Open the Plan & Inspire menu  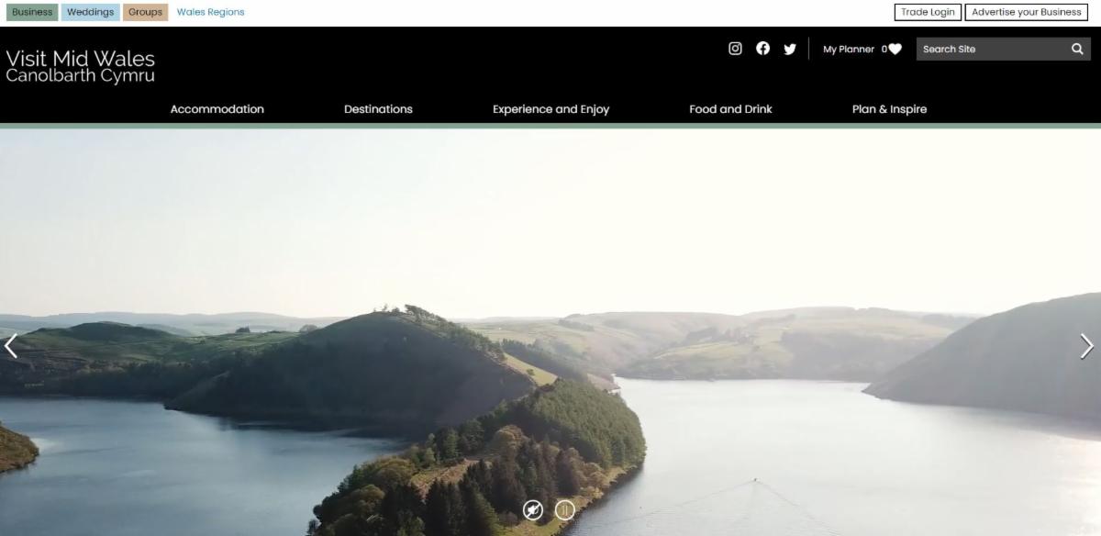coord(889,109)
